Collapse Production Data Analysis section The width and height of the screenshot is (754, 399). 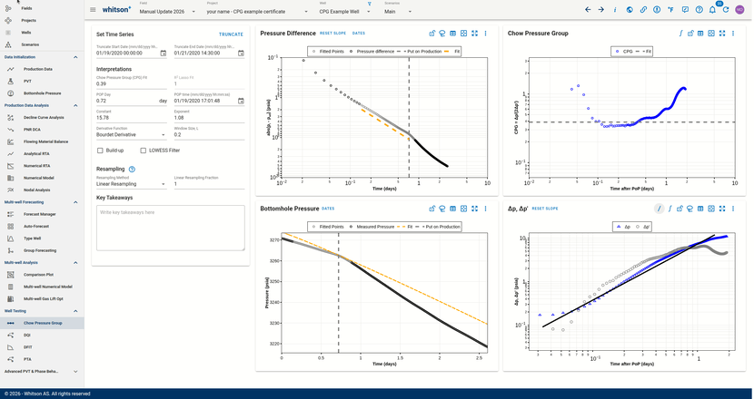[75, 105]
